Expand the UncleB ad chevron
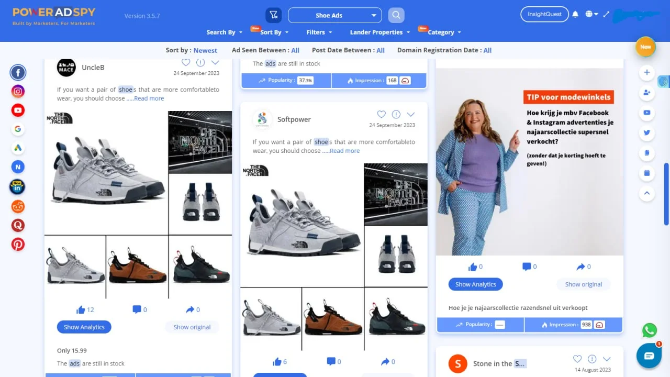Viewport: 670px width, 377px height. (x=215, y=62)
